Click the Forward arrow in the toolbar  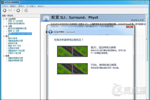pyautogui.click(x=18, y=10)
